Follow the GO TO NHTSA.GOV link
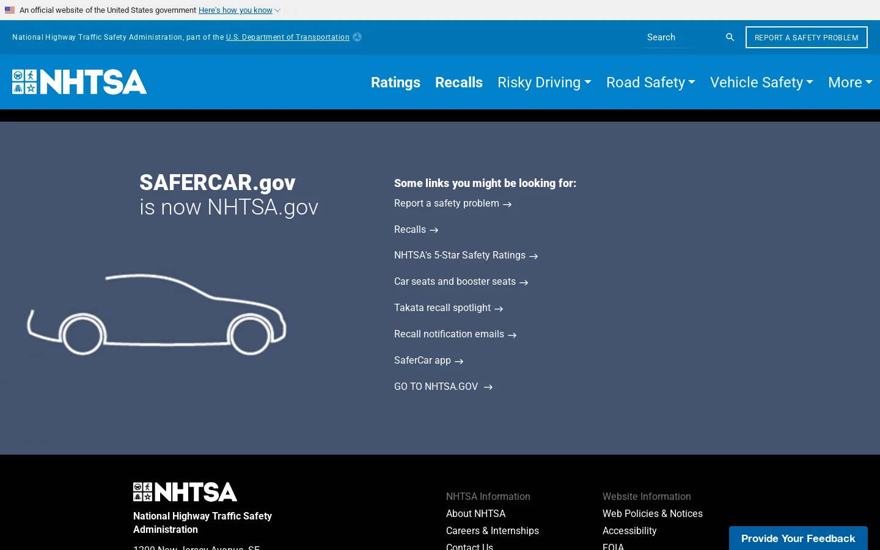Image resolution: width=880 pixels, height=550 pixels. pos(444,387)
